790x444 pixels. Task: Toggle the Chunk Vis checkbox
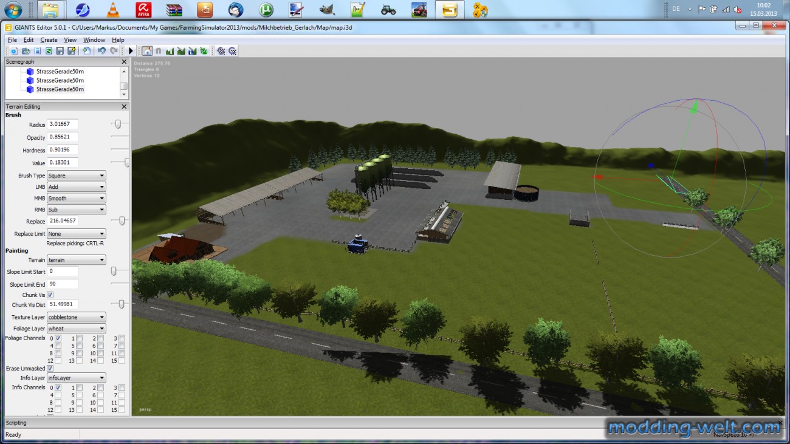click(x=50, y=295)
